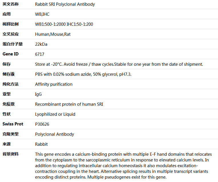Click the WB,IHC application value
The height and width of the screenshot is (182, 218).
click(42, 14)
